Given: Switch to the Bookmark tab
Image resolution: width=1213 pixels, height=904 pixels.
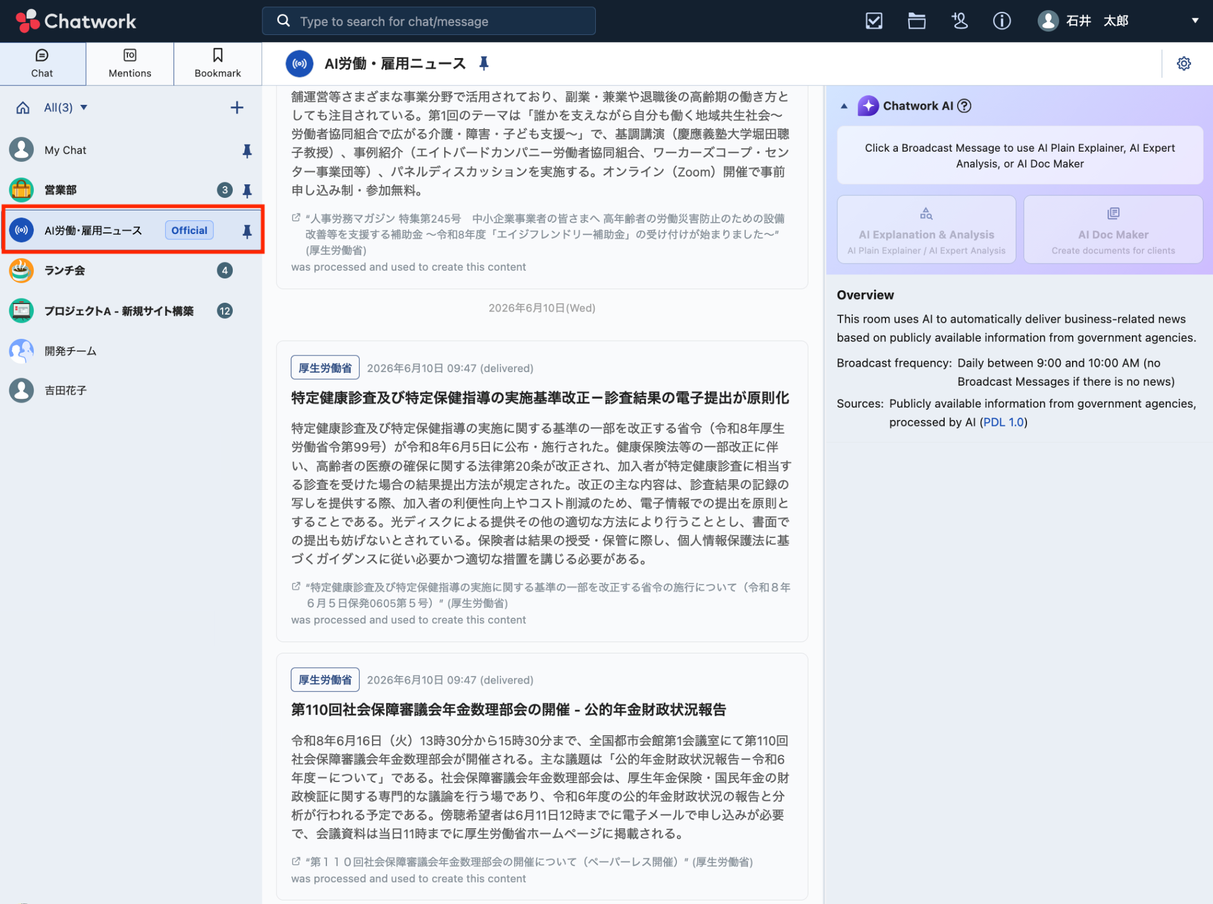Looking at the screenshot, I should (217, 63).
